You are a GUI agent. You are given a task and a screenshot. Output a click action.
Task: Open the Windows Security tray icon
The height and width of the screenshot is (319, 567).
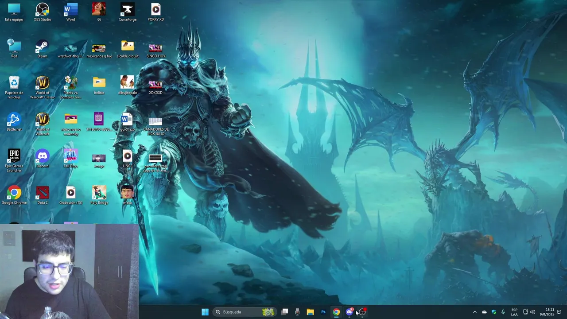click(x=494, y=312)
